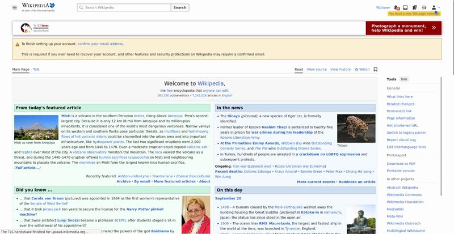Focus the Search Wikipedia field
The image size is (454, 234).
[x=124, y=7]
